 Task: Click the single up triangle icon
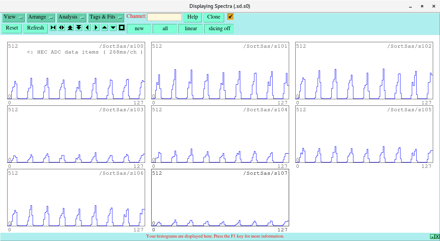pyautogui.click(x=104, y=28)
